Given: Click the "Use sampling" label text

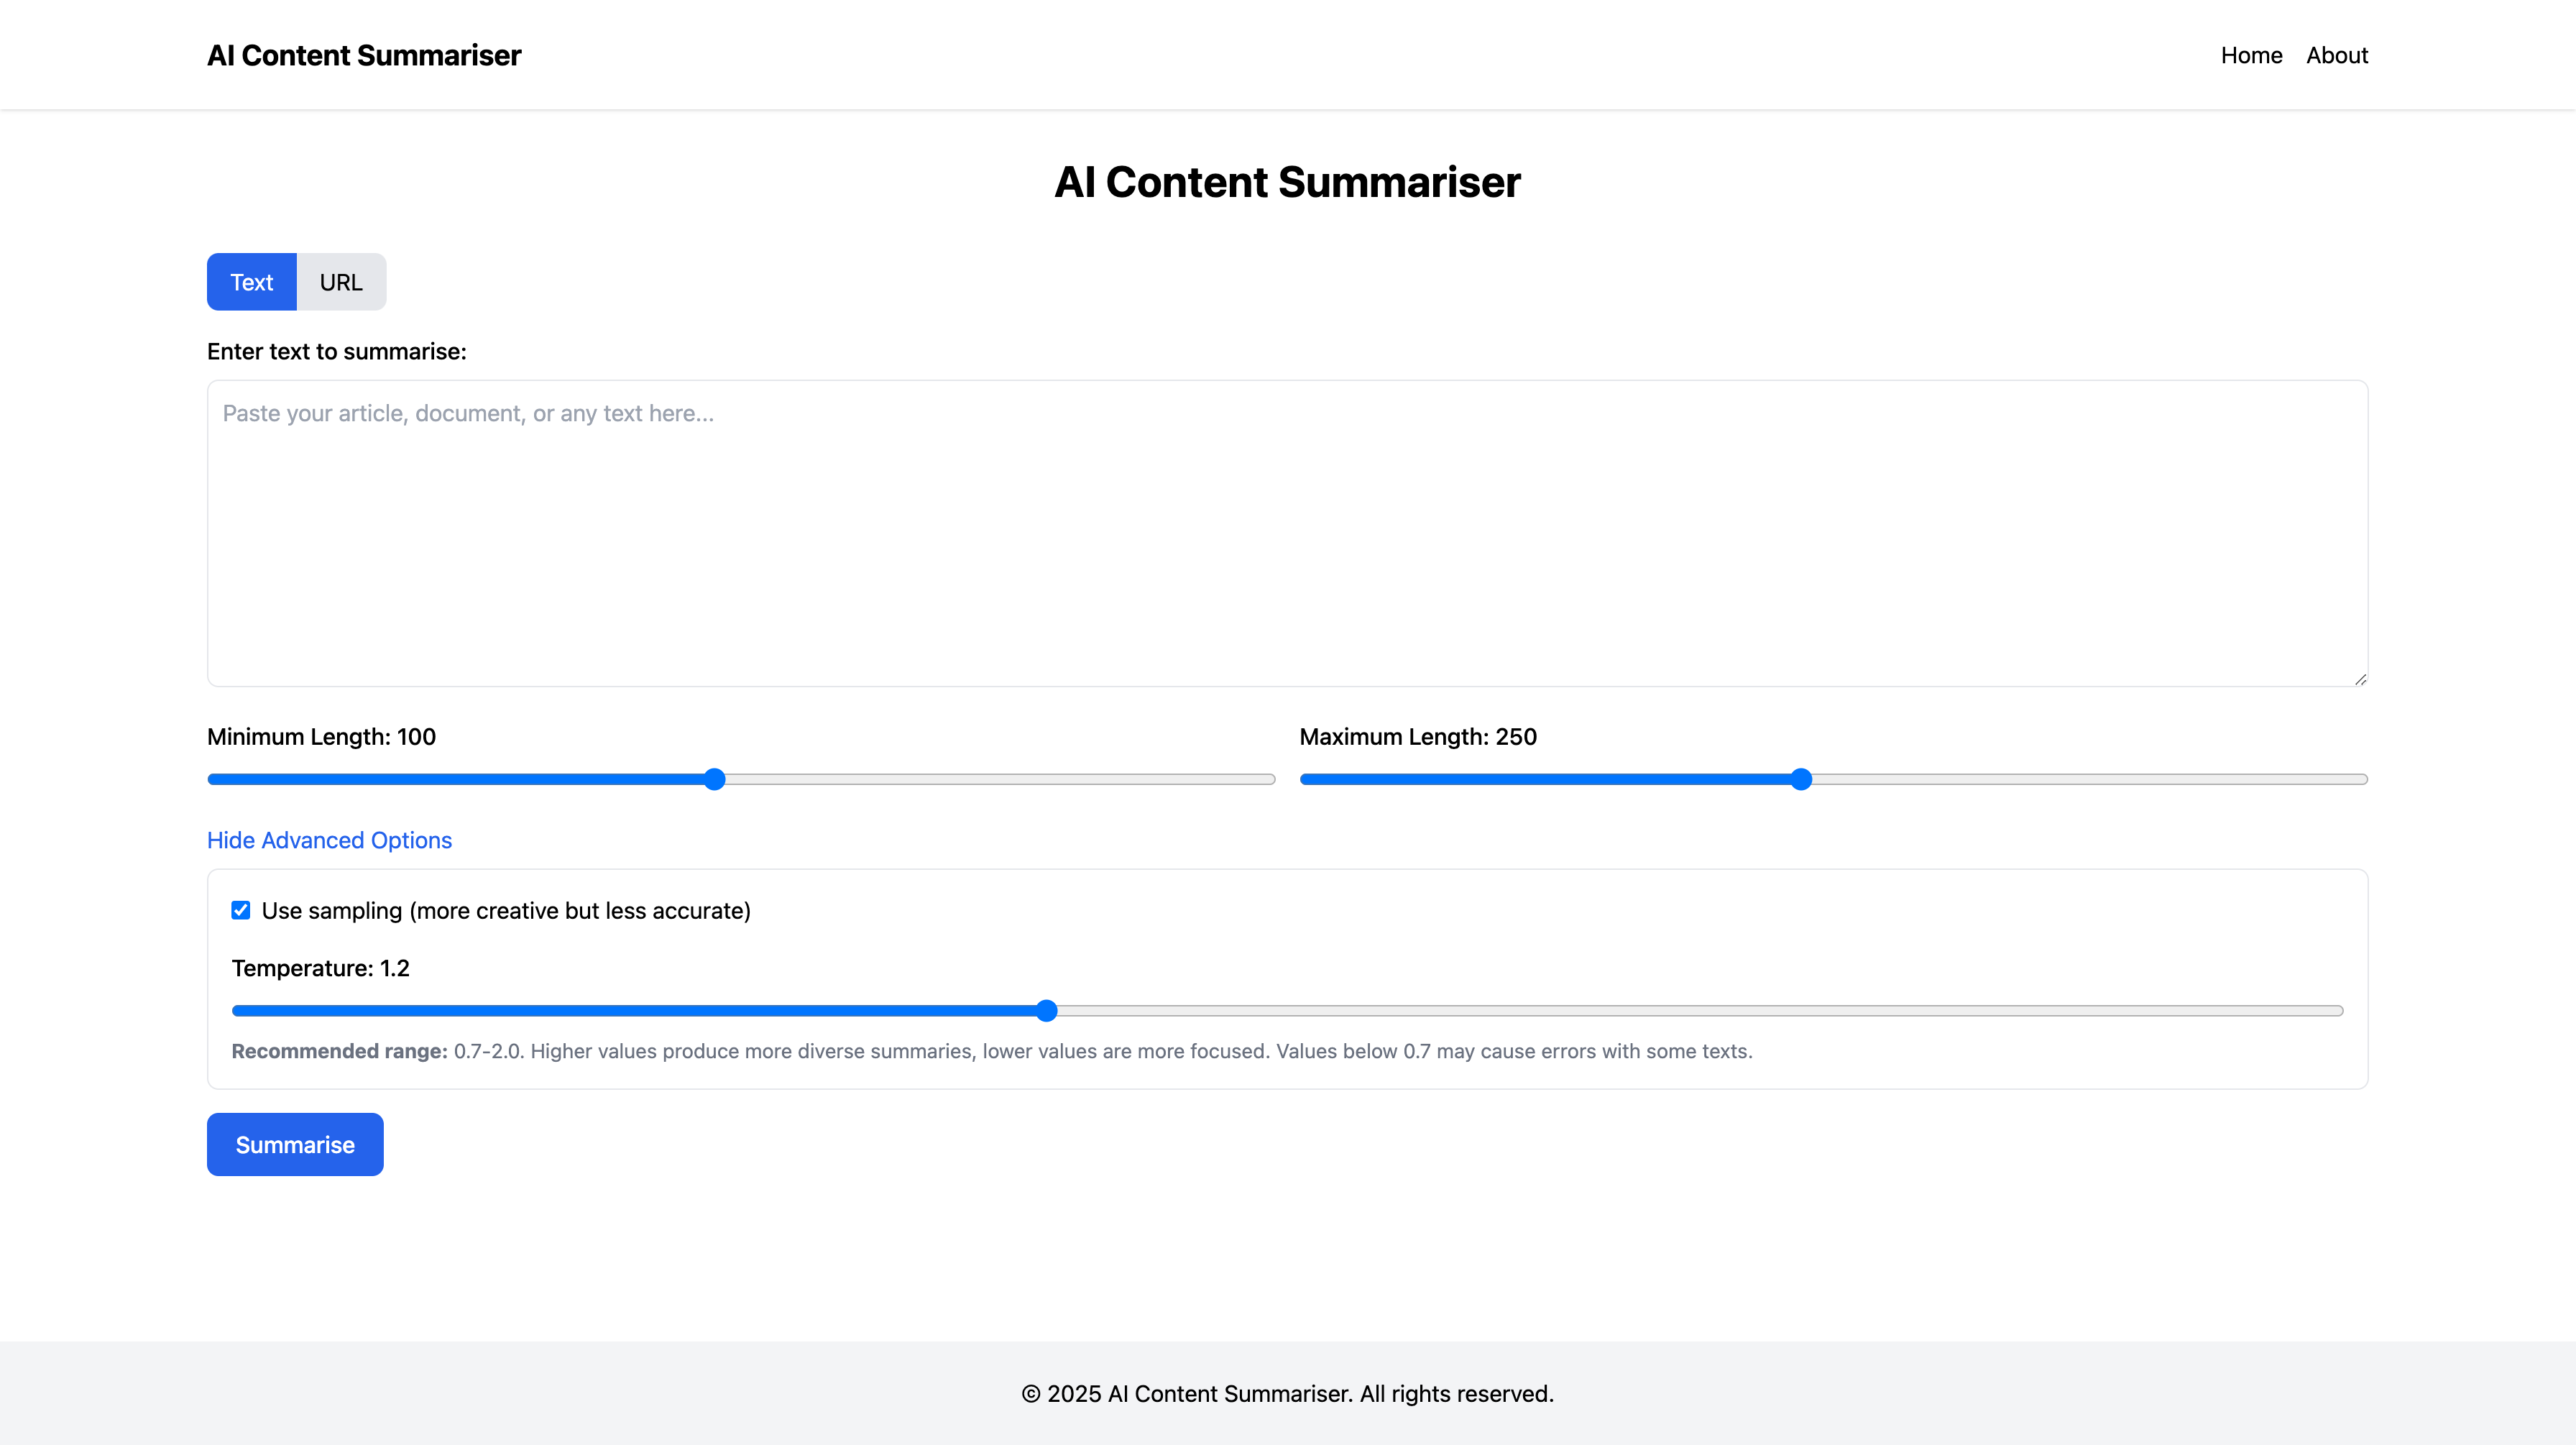Looking at the screenshot, I should (x=506, y=911).
